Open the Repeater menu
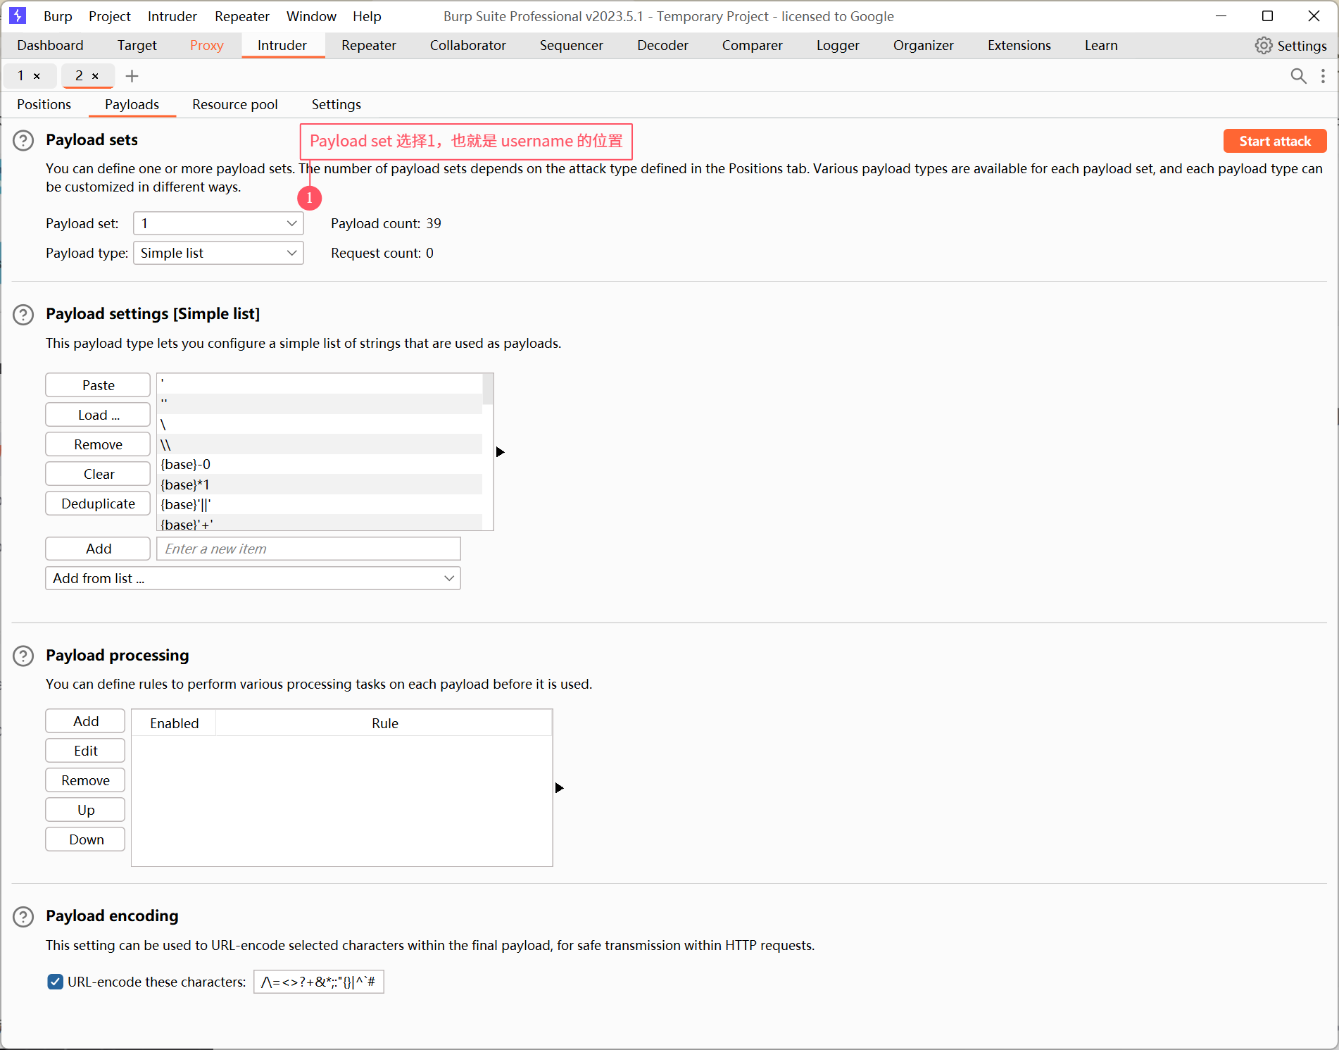 242,16
